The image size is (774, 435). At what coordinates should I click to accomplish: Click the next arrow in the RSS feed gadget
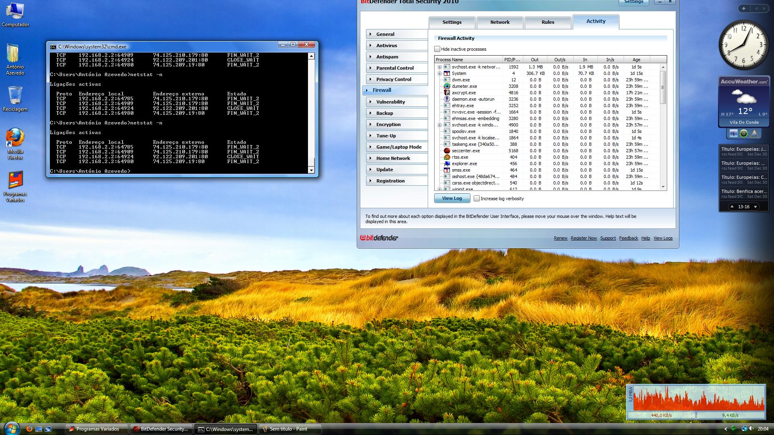point(755,207)
